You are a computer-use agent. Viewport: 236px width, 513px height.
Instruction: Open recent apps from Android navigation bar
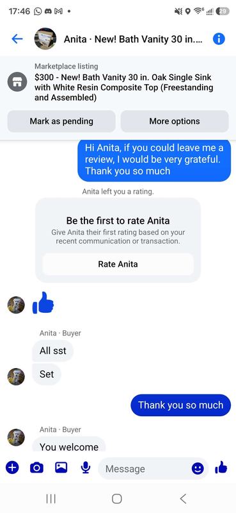point(51,499)
